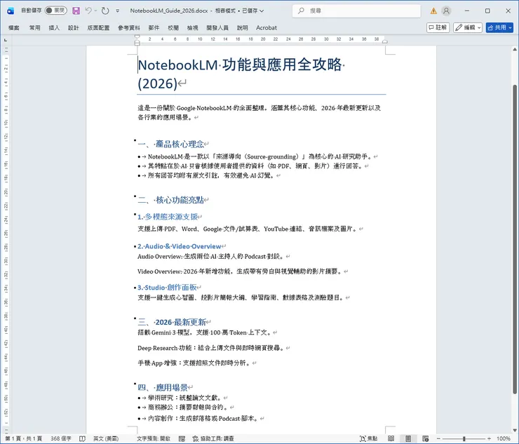Switch to the 常用 (Home) ribbon tab
The image size is (519, 444).
tap(35, 28)
